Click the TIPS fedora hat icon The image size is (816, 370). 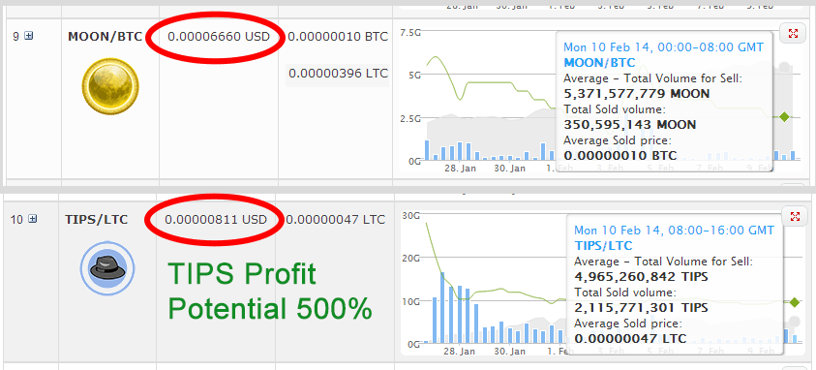click(x=107, y=267)
